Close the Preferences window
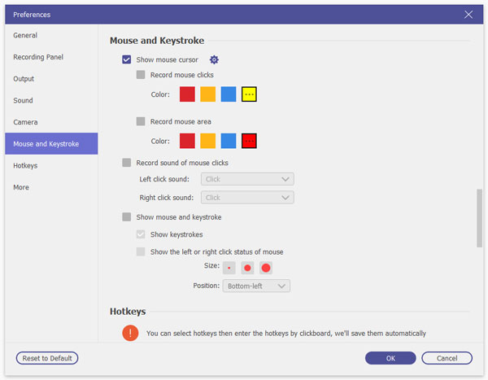Viewport: 488px width, 380px height. (468, 14)
